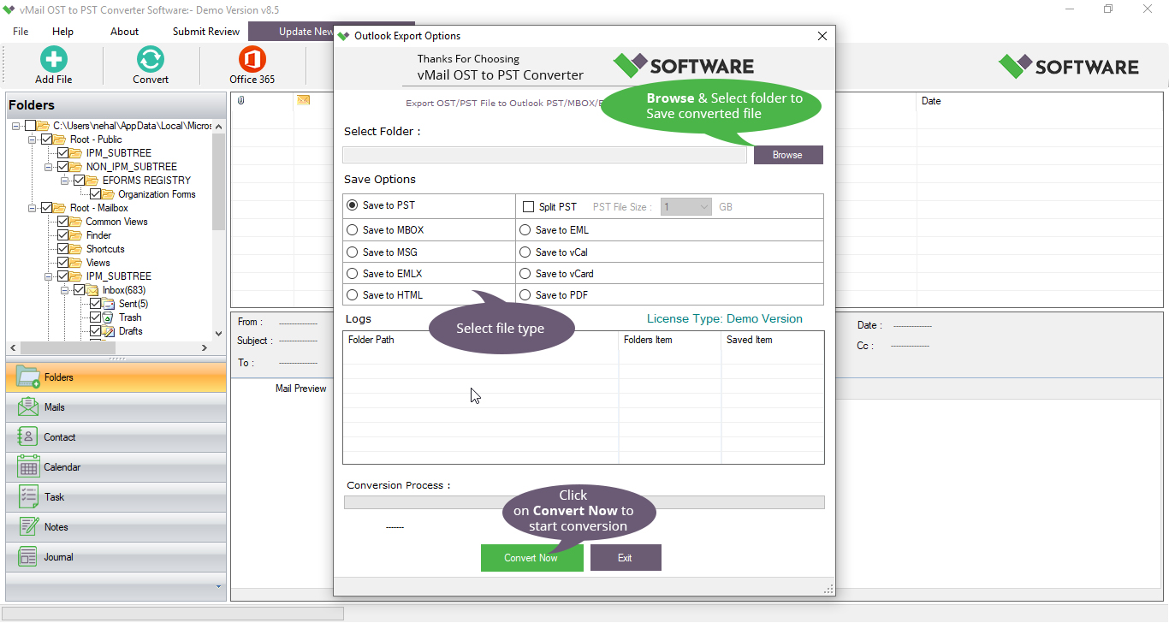This screenshot has height=623, width=1169.
Task: Collapse the Root - Mailbox node
Action: tap(33, 208)
